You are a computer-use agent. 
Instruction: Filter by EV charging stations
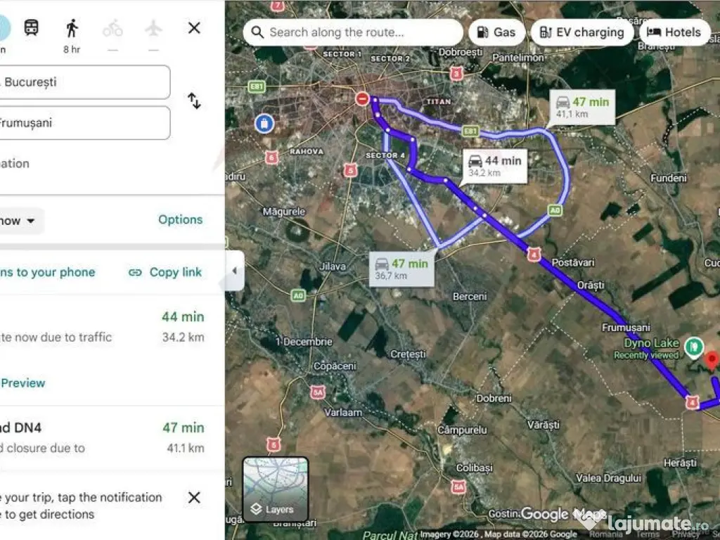coord(582,32)
